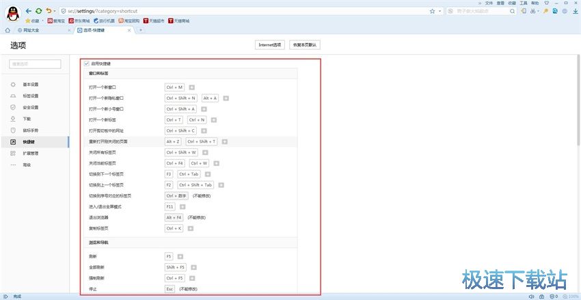This screenshot has width=581, height=300.
Task: Open the undo arrow's dropdown
Action: pos(55,12)
